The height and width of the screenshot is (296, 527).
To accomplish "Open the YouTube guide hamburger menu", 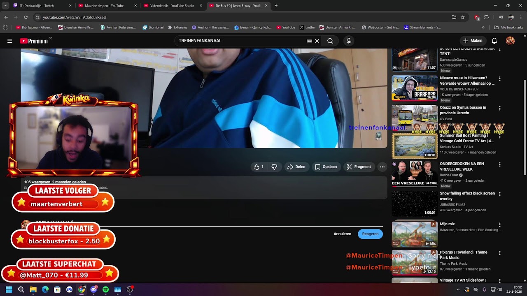I will click(10, 41).
